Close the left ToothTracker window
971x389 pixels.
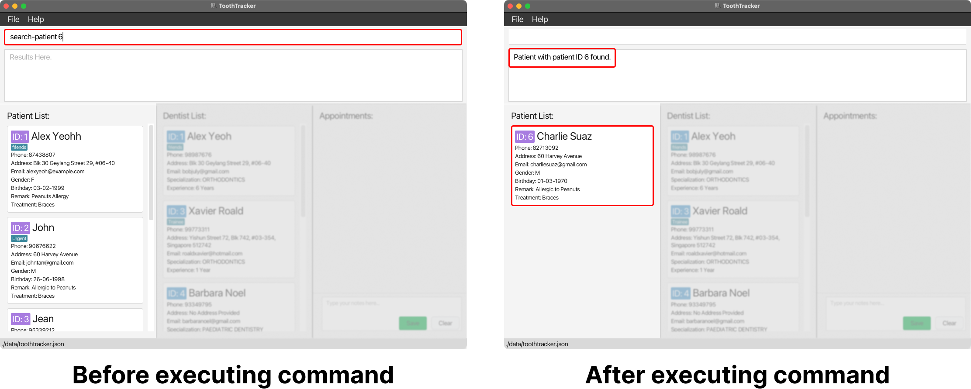click(6, 6)
